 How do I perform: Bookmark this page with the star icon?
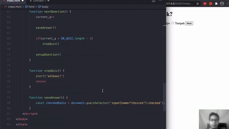198,4
